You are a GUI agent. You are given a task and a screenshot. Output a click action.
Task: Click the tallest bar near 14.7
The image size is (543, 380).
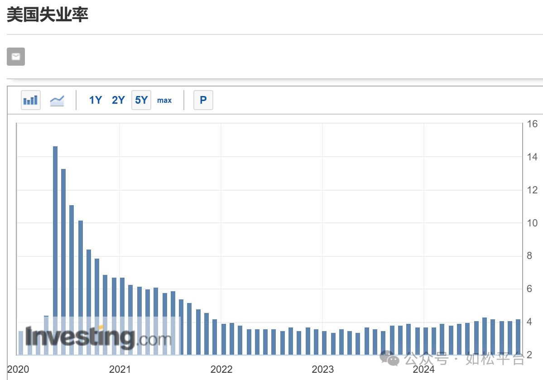[55, 250]
